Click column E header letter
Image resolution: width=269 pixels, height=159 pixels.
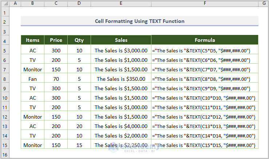(x=121, y=3)
